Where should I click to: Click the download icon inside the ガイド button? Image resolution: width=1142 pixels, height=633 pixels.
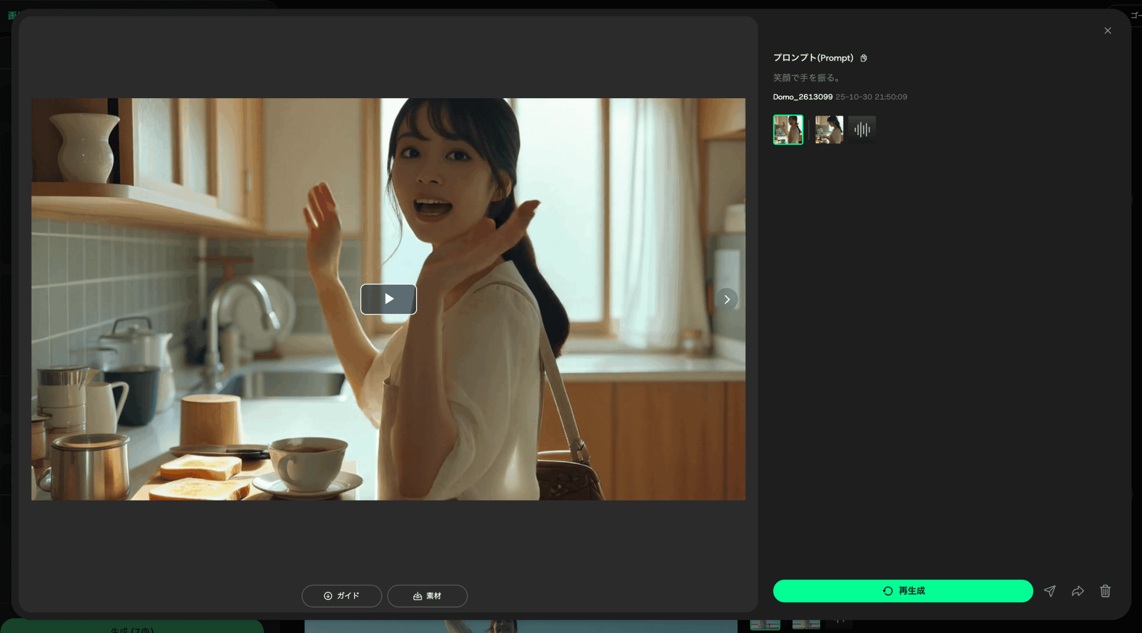tap(328, 596)
